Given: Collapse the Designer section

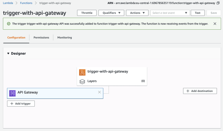Looking at the screenshot, I should point(8,53).
